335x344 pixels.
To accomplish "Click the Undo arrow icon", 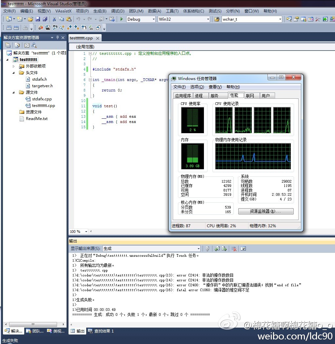I will 78,19.
